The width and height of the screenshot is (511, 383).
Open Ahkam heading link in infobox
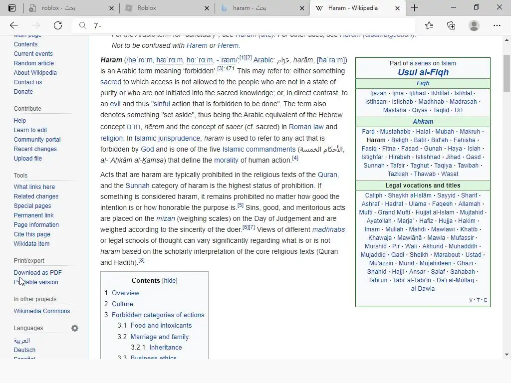point(423,122)
